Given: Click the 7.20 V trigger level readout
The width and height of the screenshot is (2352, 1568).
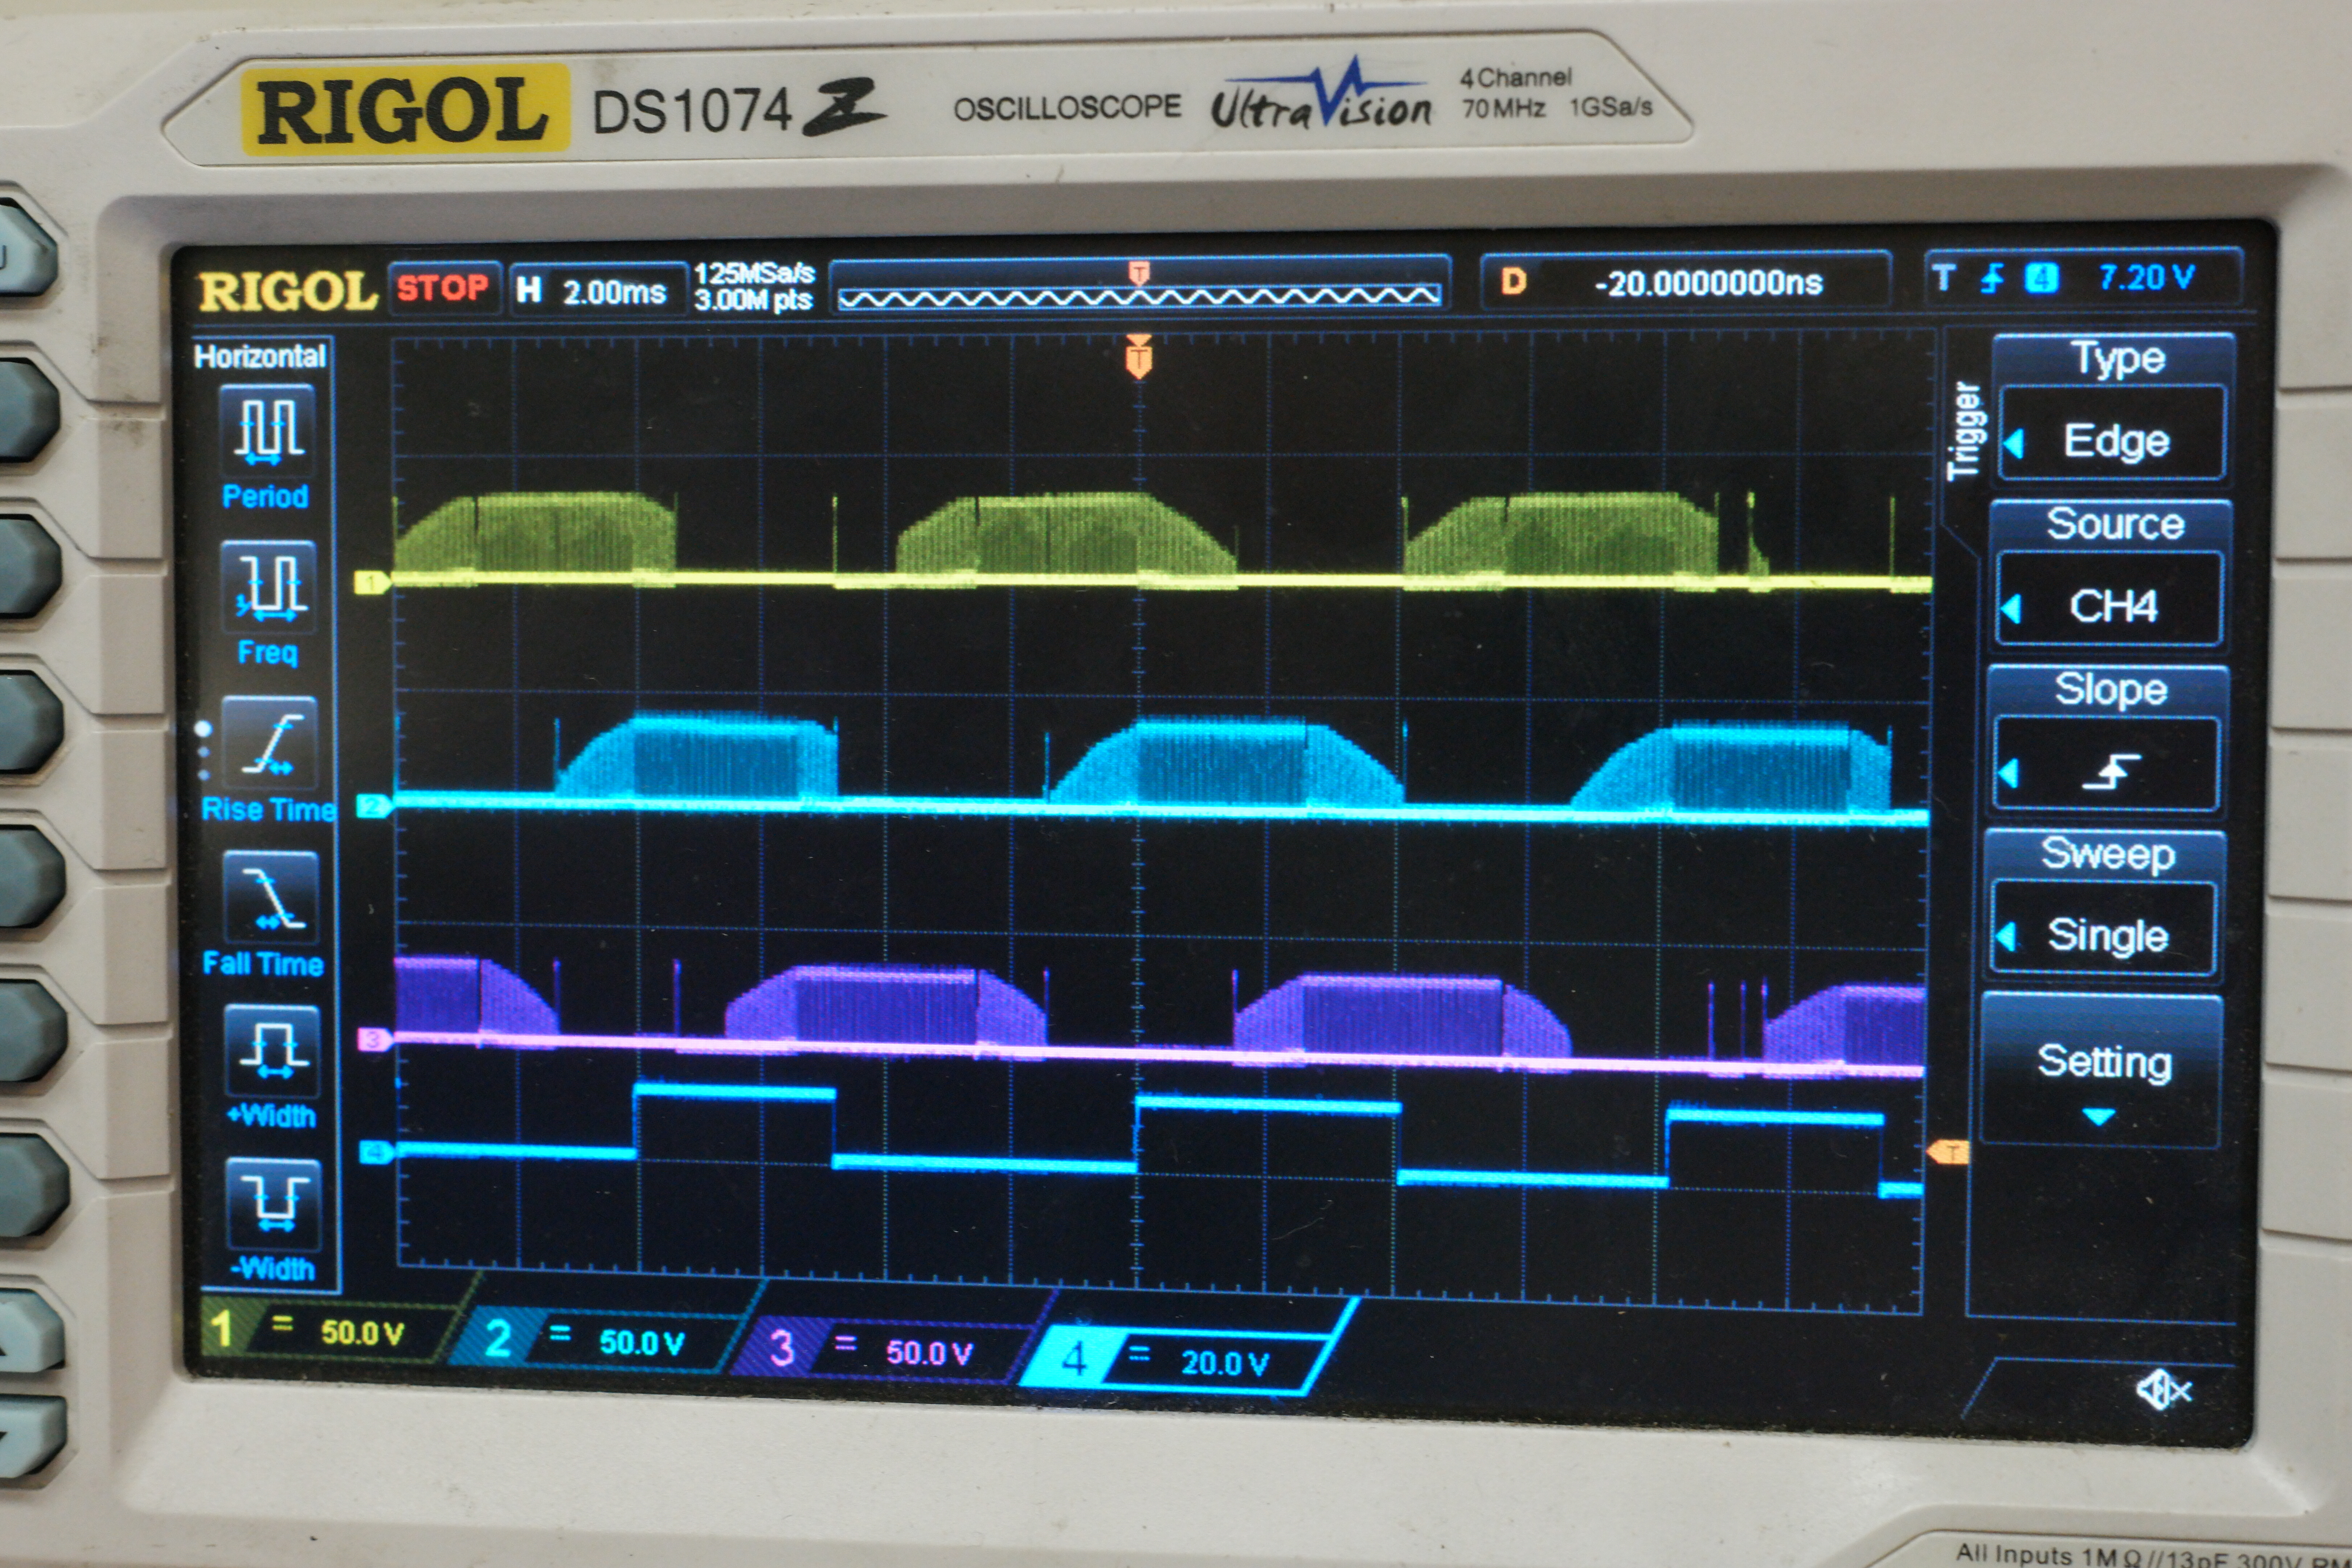Looking at the screenshot, I should (2147, 277).
